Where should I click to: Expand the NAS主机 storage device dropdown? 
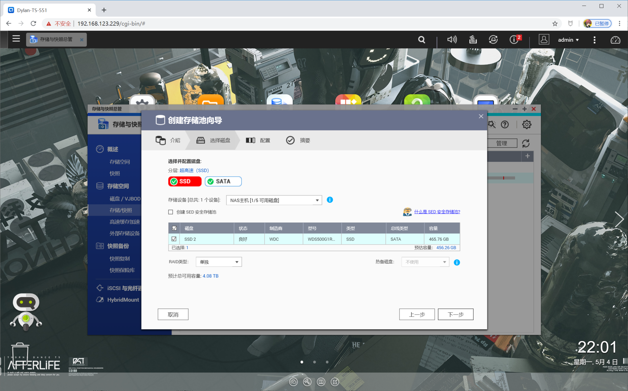point(274,200)
